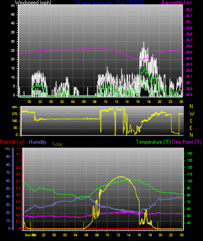Image resolution: width=203 pixels, height=241 pixels.
Task: Click the green 'Temperature (°F)' legend label
Action: (x=153, y=142)
